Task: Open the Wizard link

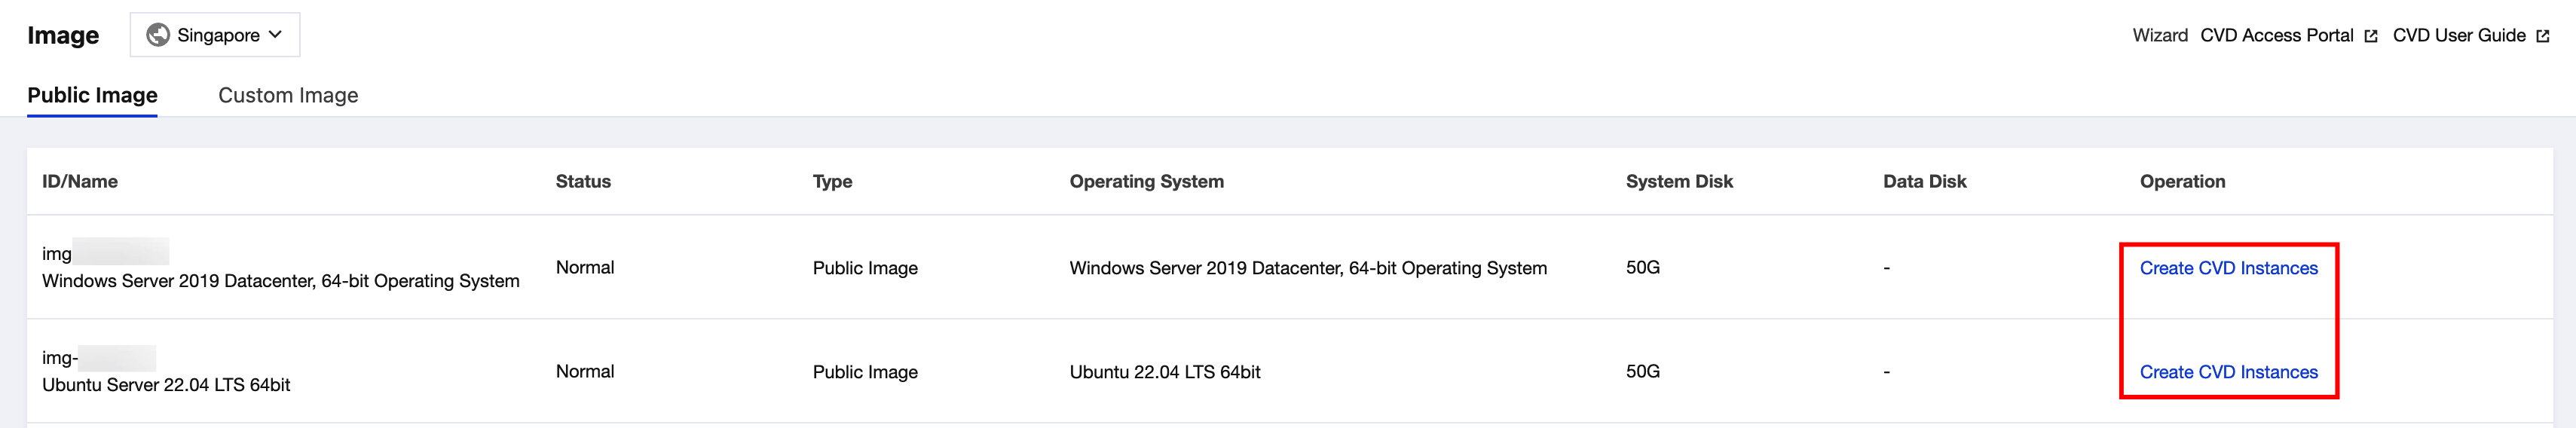Action: (2159, 35)
